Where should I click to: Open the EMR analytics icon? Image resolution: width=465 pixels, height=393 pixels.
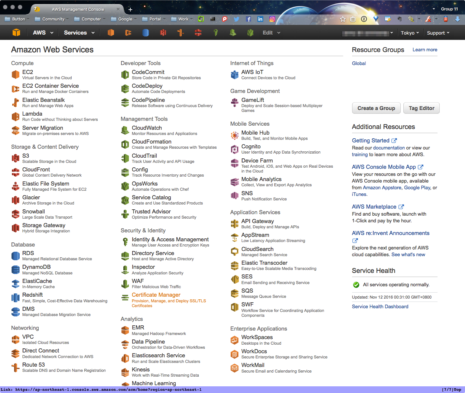[x=125, y=330]
